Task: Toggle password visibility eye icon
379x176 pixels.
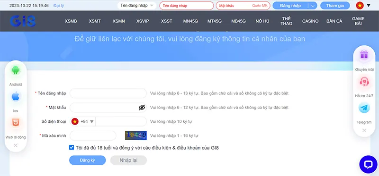Action: [x=142, y=108]
